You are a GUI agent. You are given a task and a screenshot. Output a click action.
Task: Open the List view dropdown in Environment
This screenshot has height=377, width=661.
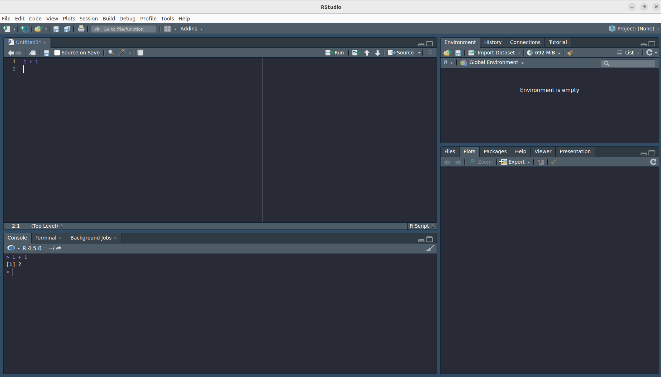[628, 53]
